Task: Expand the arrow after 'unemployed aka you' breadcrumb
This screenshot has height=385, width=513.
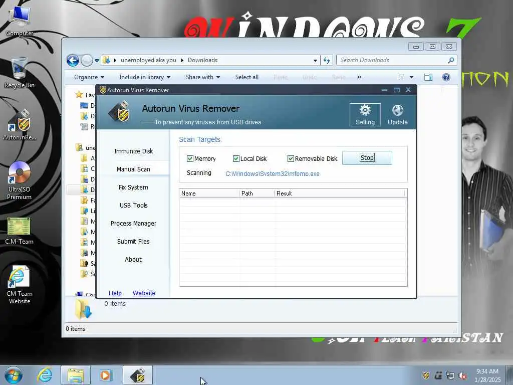Action: [x=182, y=60]
